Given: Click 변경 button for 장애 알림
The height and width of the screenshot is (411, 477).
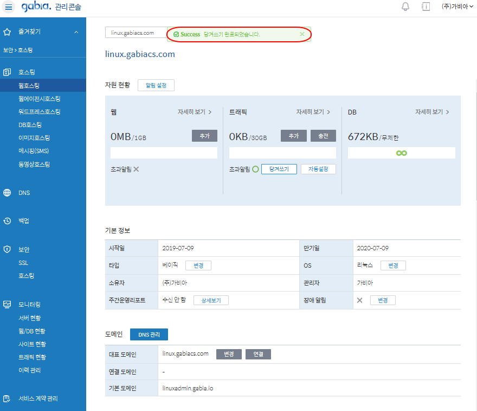Looking at the screenshot, I should (x=383, y=300).
